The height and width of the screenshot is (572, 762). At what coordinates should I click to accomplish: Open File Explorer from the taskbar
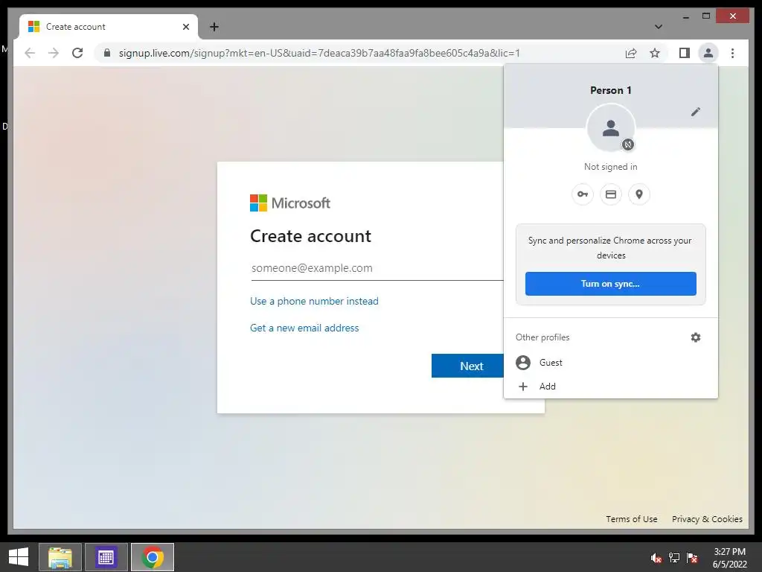pyautogui.click(x=60, y=557)
